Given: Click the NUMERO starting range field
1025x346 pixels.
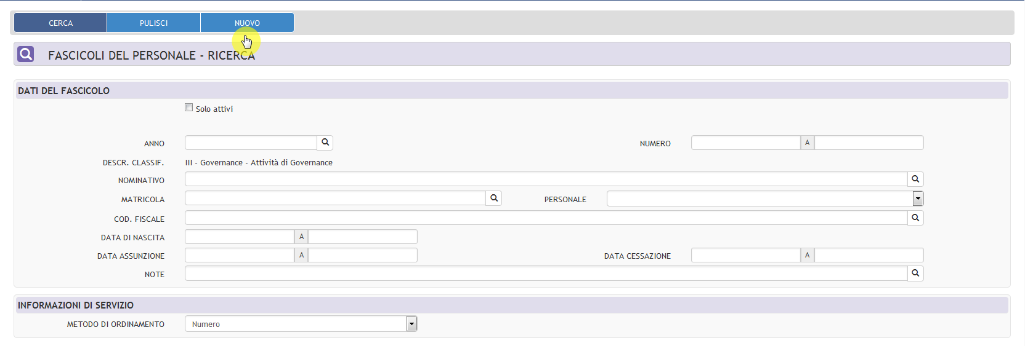Looking at the screenshot, I should click(x=745, y=143).
